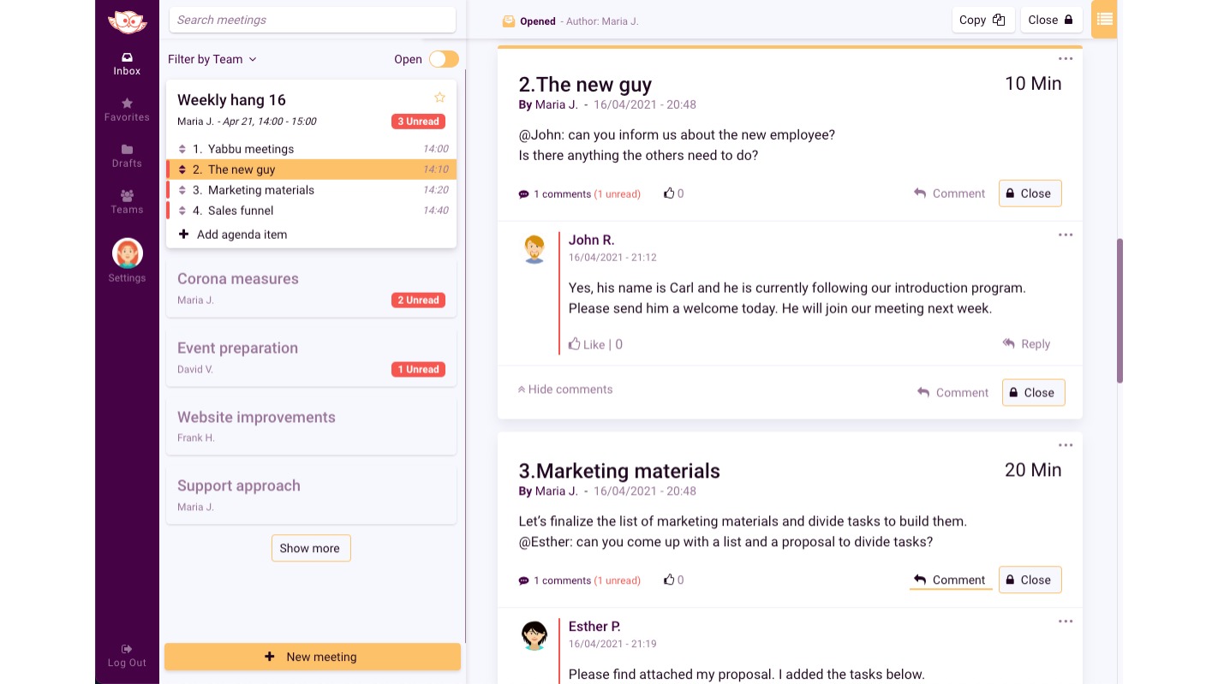
Task: Click Esther P.'s avatar
Action: coord(534,635)
